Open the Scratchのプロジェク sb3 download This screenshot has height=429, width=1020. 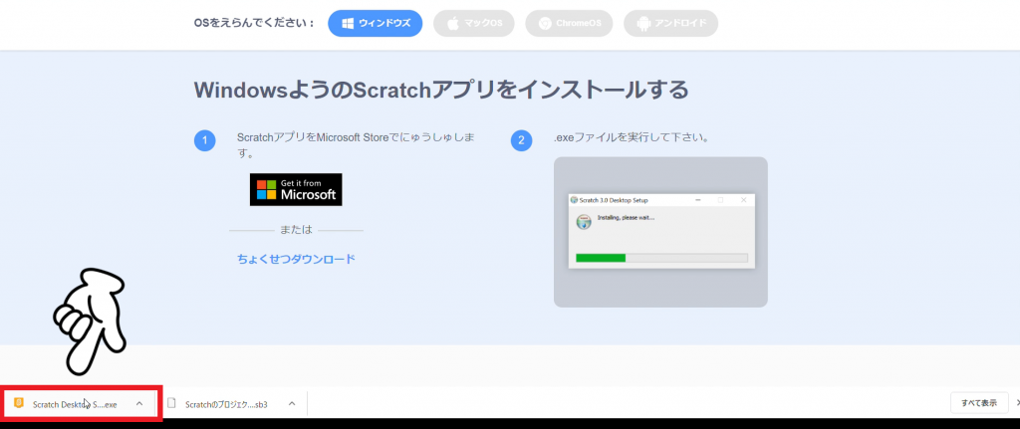coord(226,404)
